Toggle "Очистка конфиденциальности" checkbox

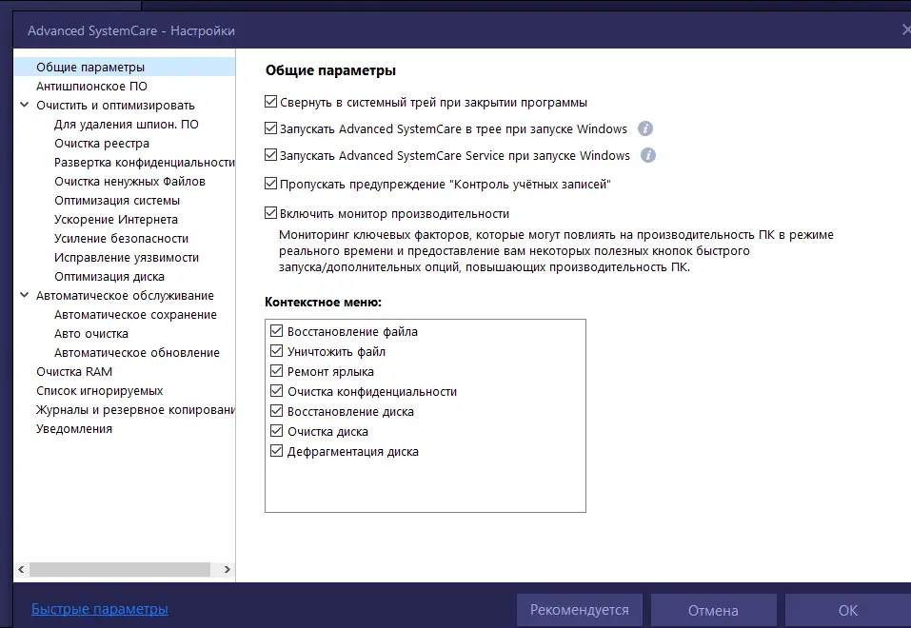[x=277, y=391]
